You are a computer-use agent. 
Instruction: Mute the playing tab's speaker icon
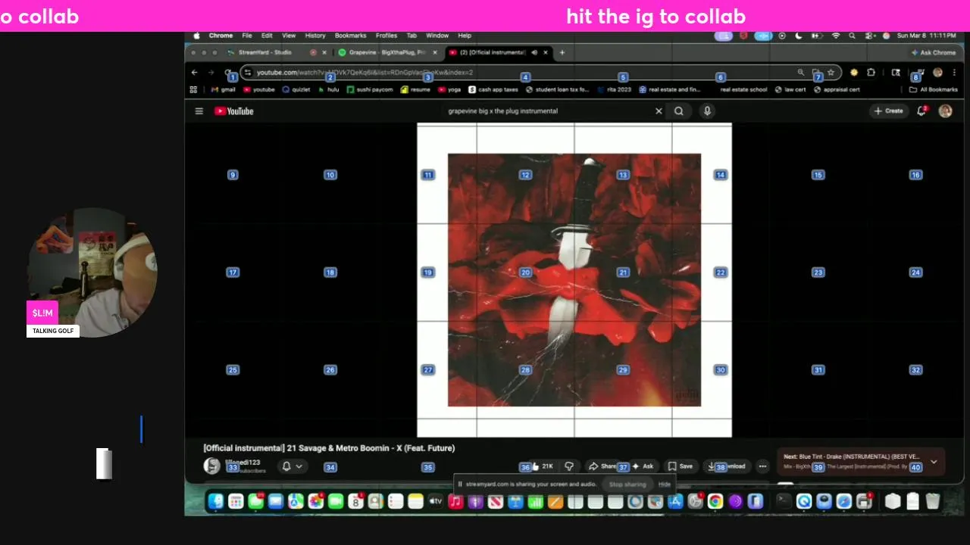click(x=534, y=53)
